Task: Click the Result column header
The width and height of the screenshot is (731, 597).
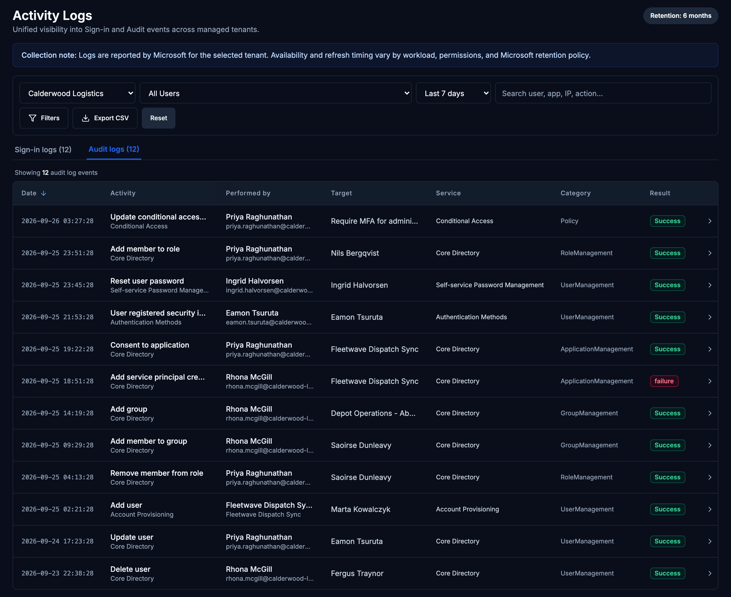Action: click(x=660, y=193)
